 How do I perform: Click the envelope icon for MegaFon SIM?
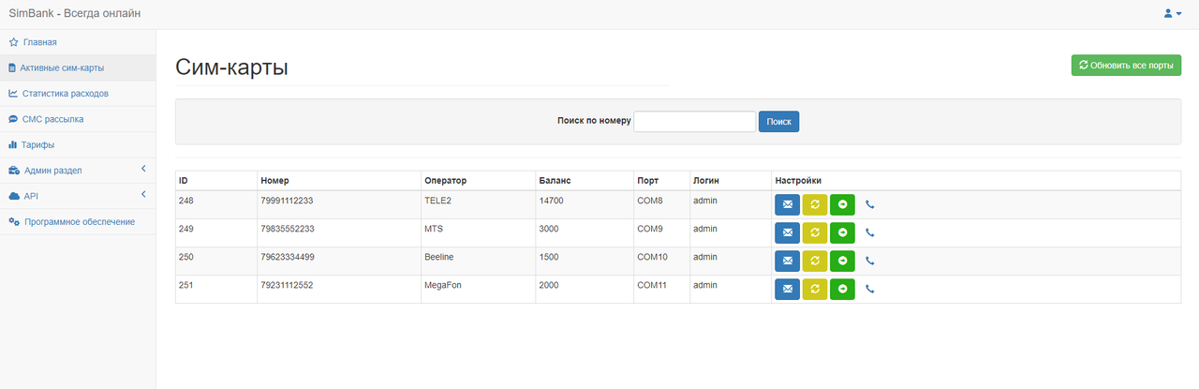click(x=787, y=289)
